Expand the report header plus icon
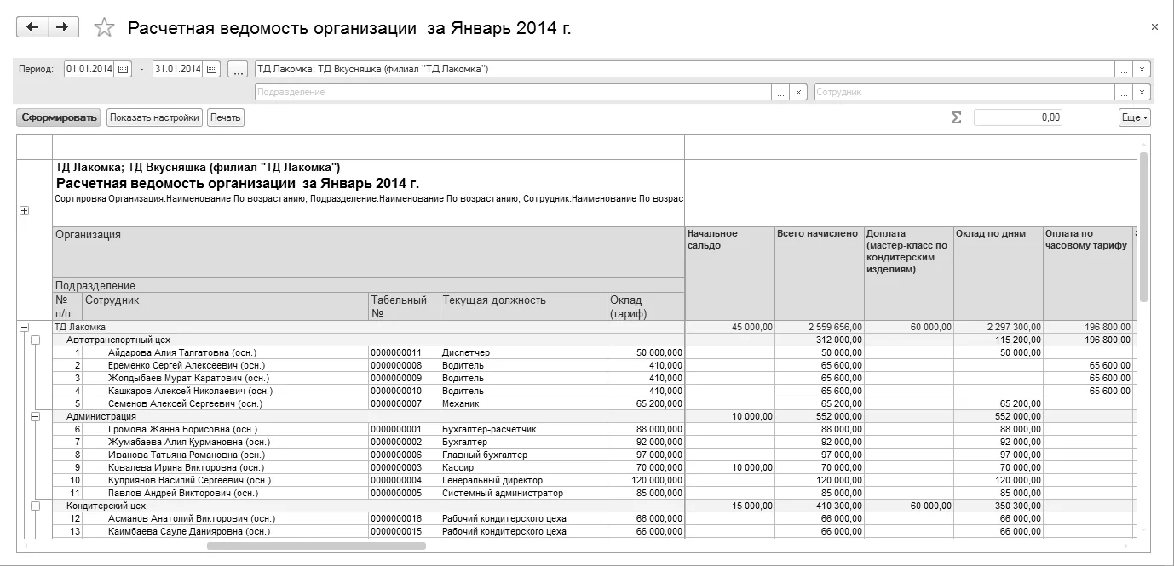 pyautogui.click(x=24, y=211)
